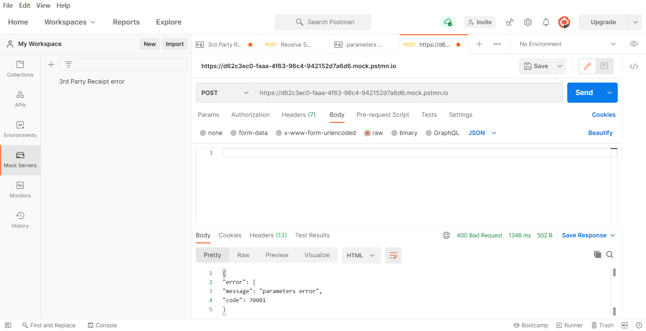This screenshot has width=646, height=331.
Task: Open the Send options dropdown arrow
Action: pos(610,93)
